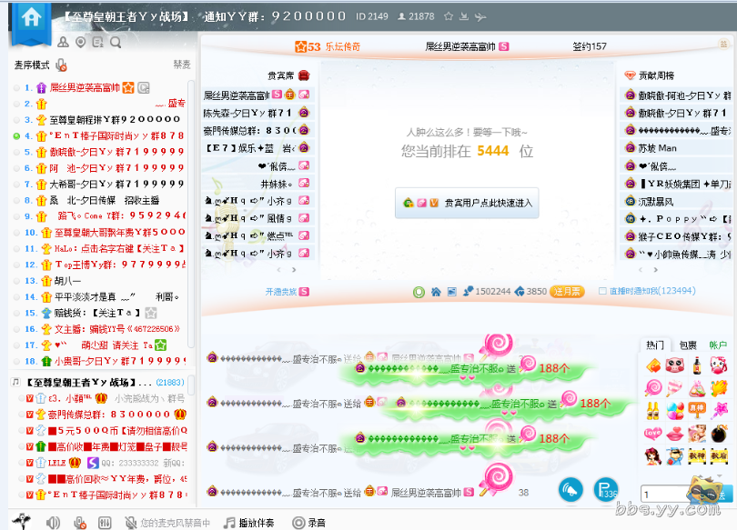Select 沉默暴风 in 贡献周榜

pos(656,202)
